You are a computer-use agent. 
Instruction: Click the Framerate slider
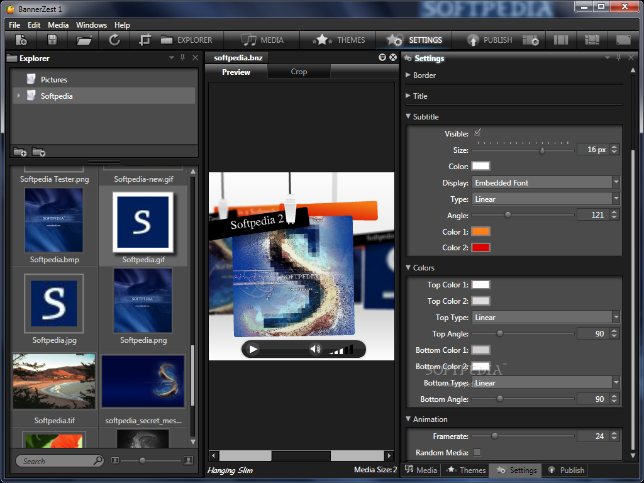tap(523, 436)
